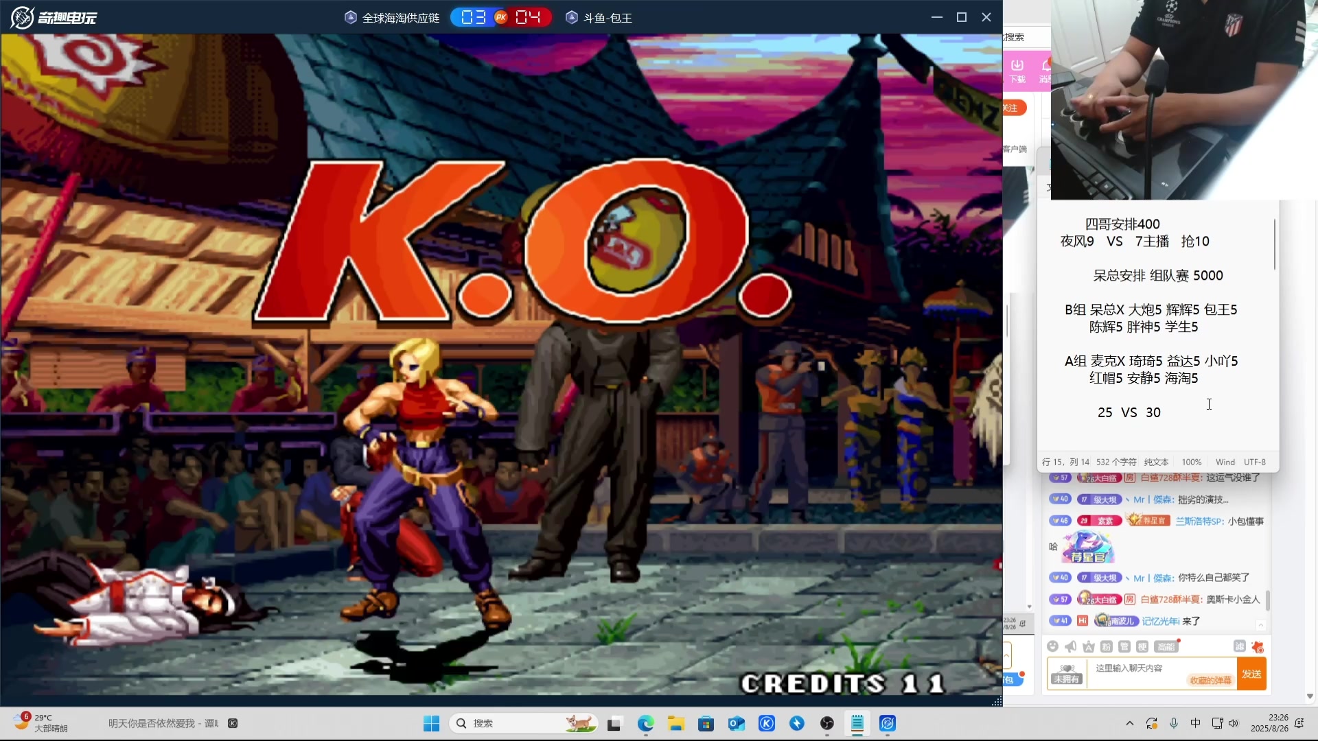The width and height of the screenshot is (1318, 741).
Task: Expand hidden system tray icons
Action: (1130, 723)
